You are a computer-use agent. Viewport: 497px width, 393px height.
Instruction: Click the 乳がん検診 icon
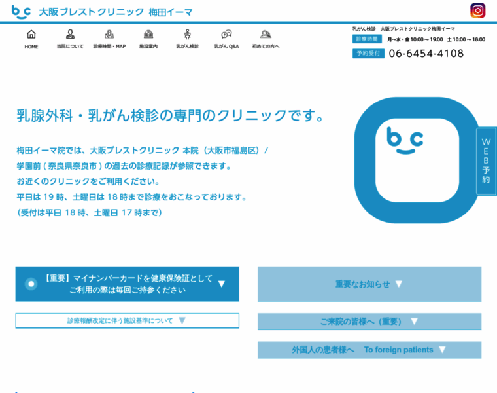click(187, 34)
